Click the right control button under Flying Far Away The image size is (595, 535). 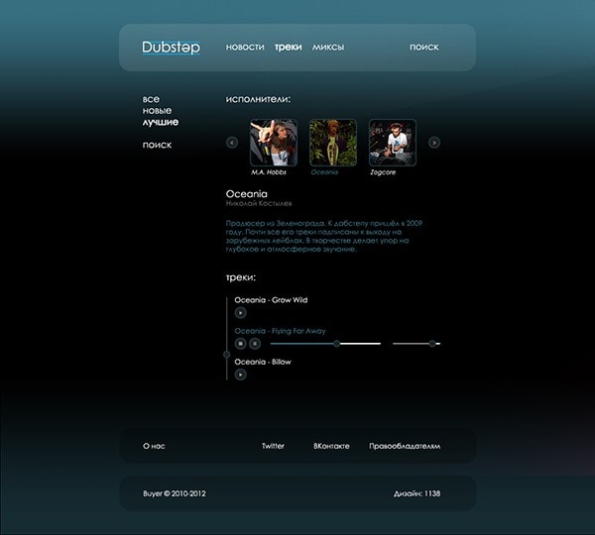[255, 344]
